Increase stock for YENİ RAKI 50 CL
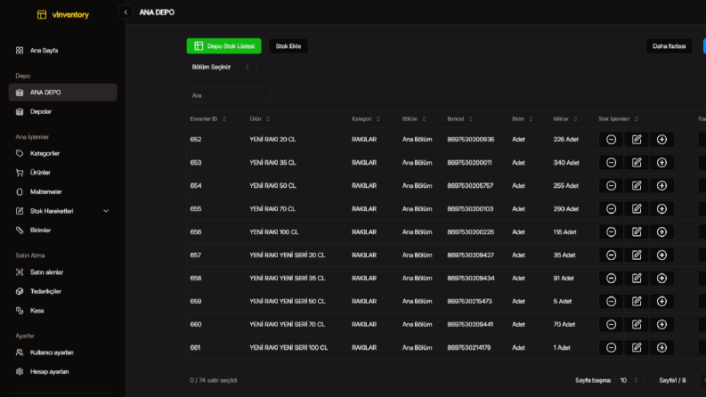The width and height of the screenshot is (706, 397). (x=661, y=185)
